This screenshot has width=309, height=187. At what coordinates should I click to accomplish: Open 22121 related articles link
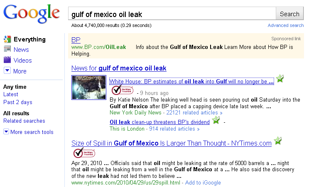194,113
